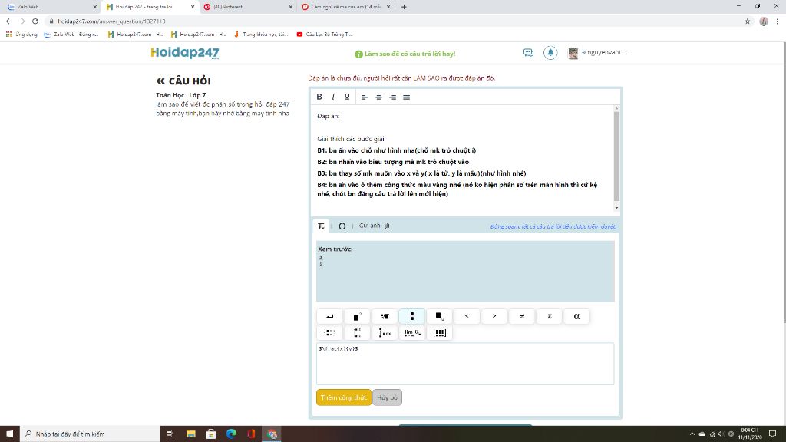Click the browser back arrow
This screenshot has width=786, height=442.
pyautogui.click(x=9, y=21)
